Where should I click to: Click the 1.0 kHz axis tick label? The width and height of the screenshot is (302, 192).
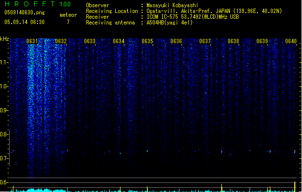point(4,86)
